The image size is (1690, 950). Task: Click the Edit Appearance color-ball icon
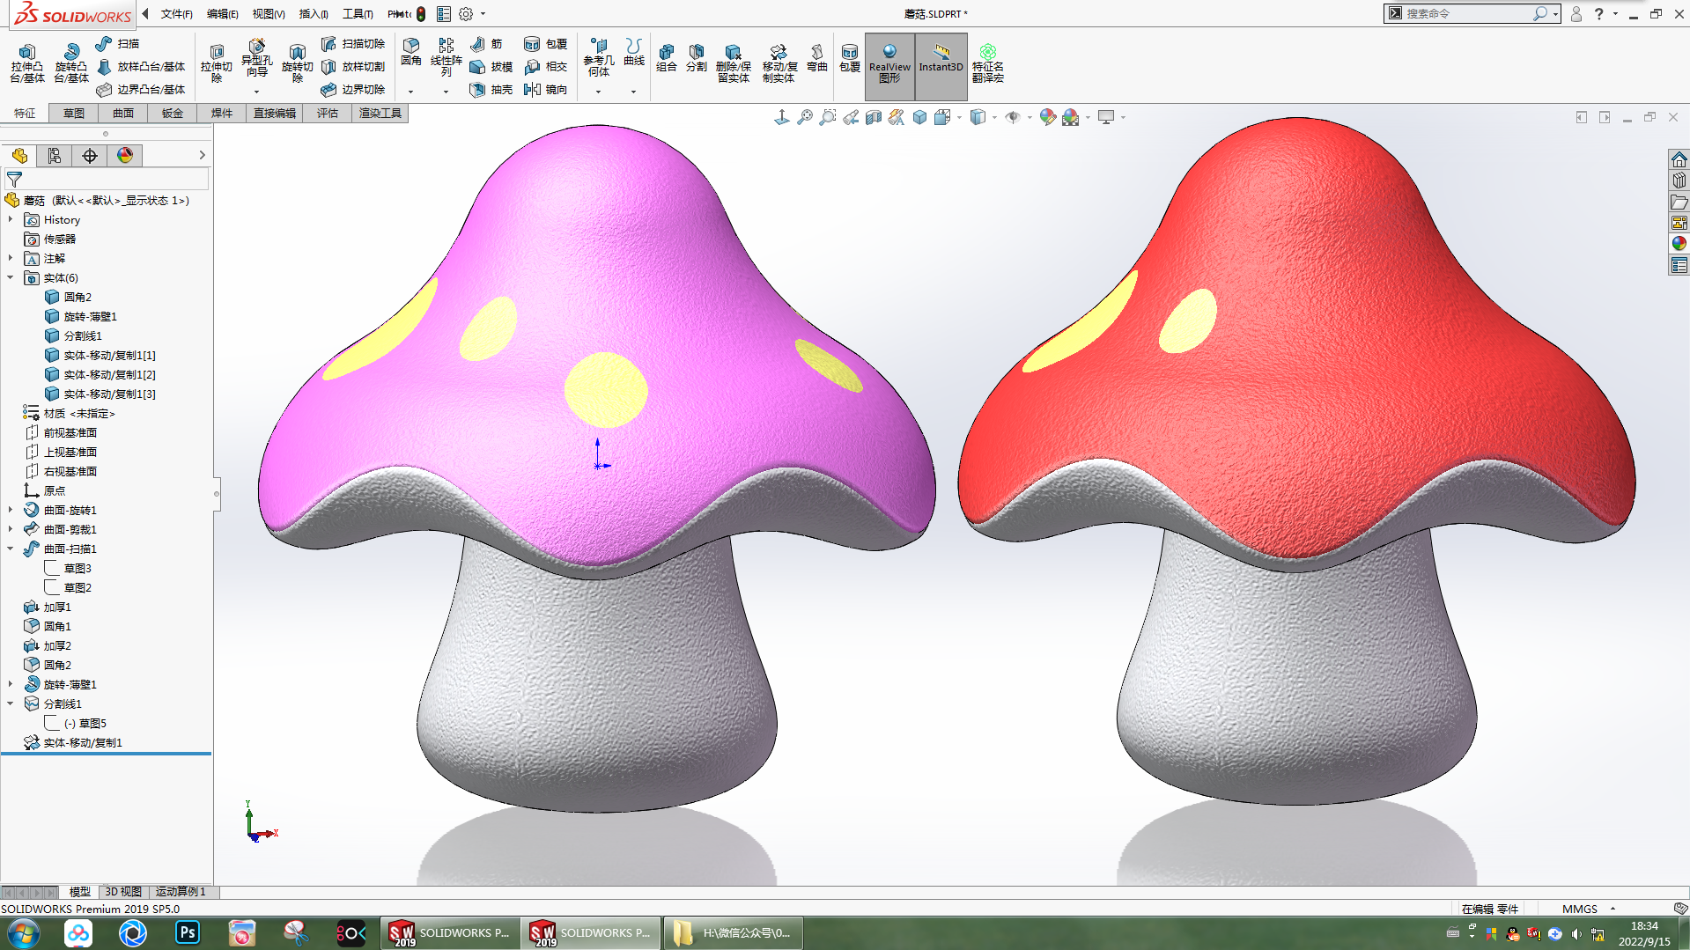click(1047, 117)
